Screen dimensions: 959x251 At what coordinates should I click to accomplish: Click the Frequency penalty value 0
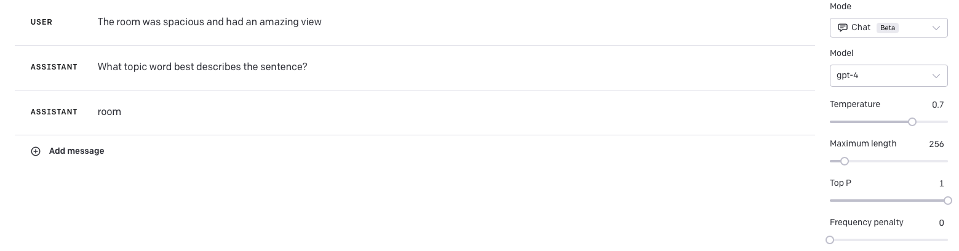tap(941, 223)
